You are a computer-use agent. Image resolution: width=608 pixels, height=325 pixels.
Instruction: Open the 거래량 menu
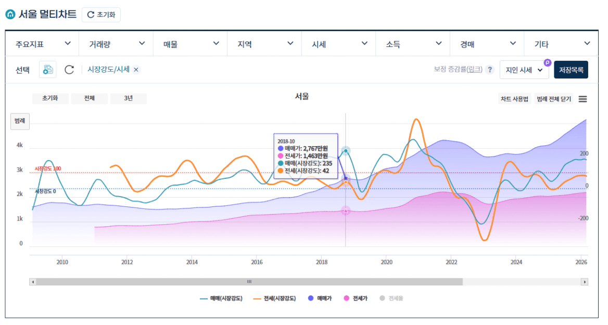[116, 44]
